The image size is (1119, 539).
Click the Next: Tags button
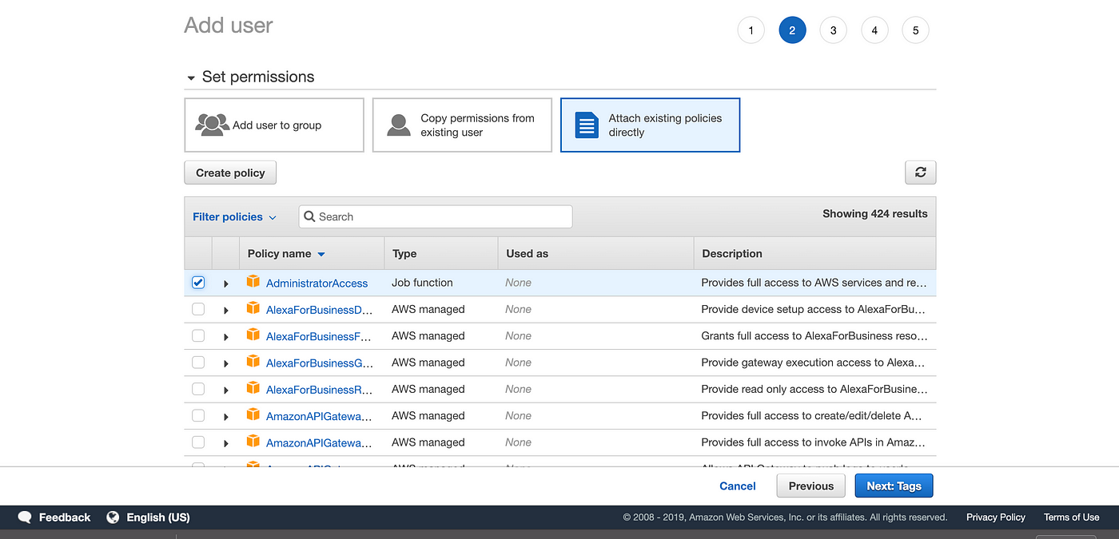[x=894, y=485]
